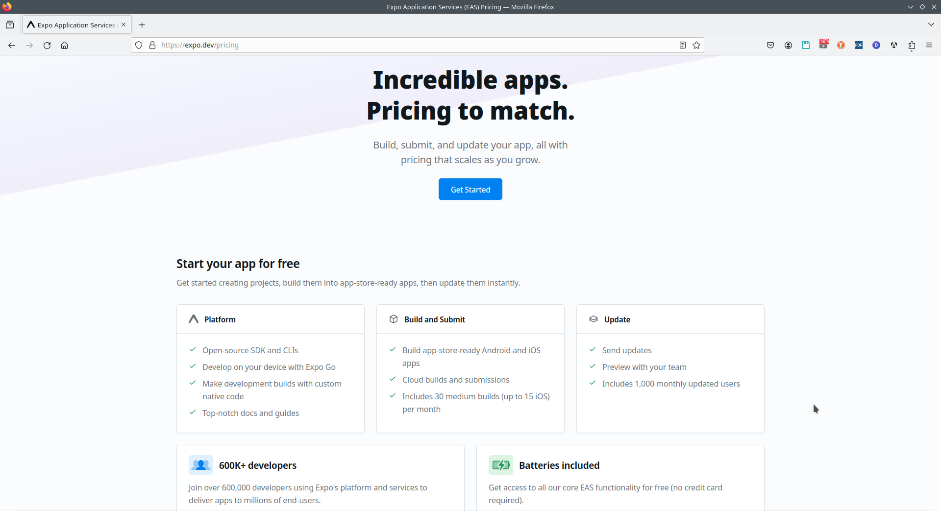Open a new tab
The image size is (941, 511).
pos(142,24)
